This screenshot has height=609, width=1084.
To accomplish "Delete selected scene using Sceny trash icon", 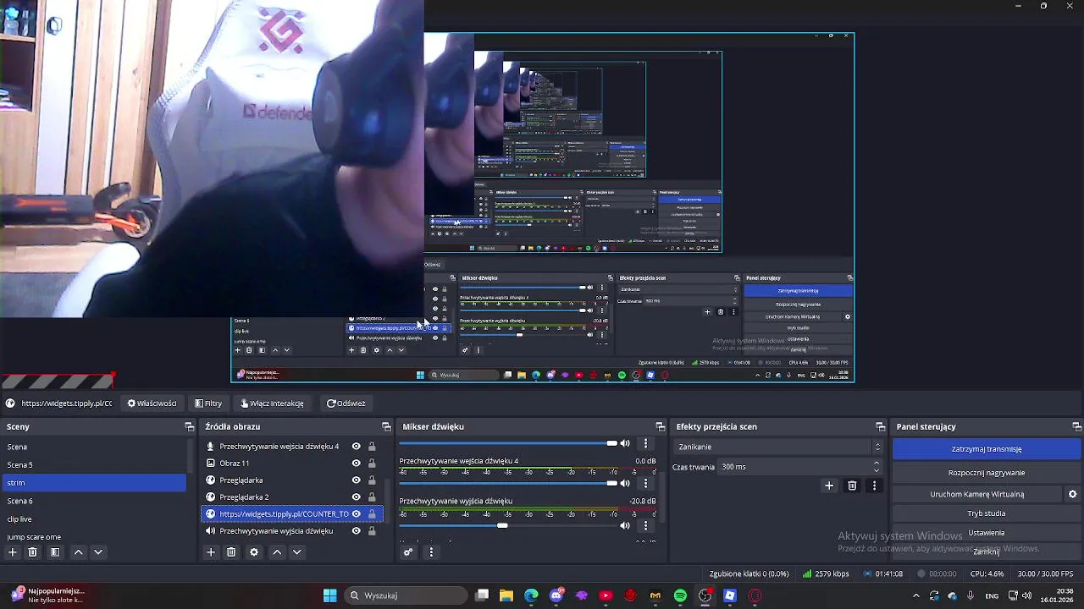I will 32,552.
